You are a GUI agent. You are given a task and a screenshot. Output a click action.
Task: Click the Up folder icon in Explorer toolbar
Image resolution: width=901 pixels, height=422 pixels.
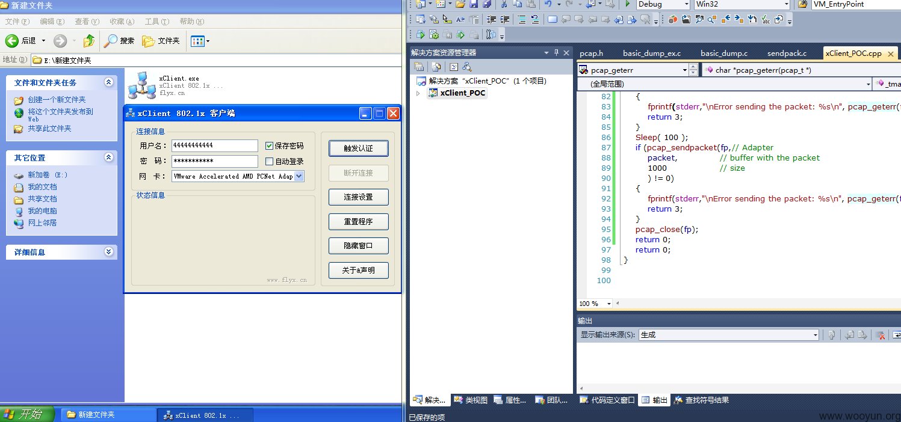tap(89, 41)
